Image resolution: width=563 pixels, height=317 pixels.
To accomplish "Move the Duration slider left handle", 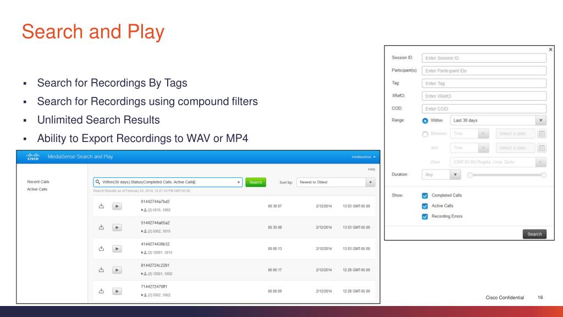I will [x=470, y=175].
